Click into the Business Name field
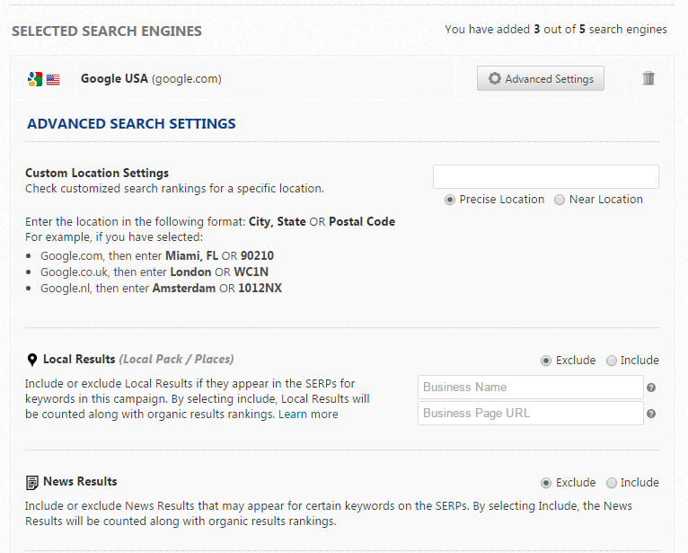 530,388
